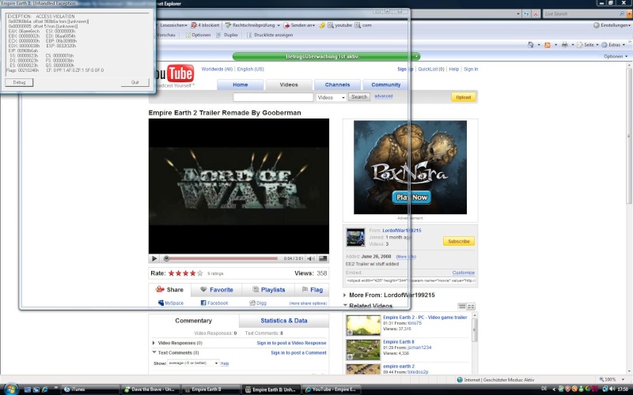
Task: Click the iTunes taskbar button
Action: pyautogui.click(x=89, y=389)
